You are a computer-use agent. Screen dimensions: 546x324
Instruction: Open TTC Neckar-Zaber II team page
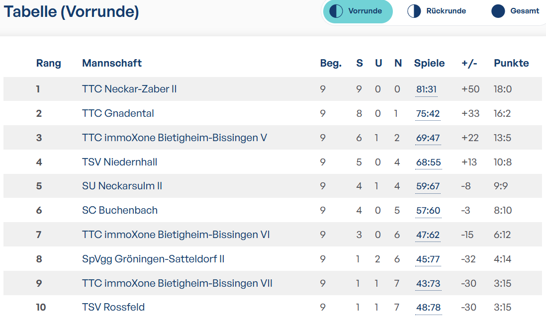tap(129, 89)
